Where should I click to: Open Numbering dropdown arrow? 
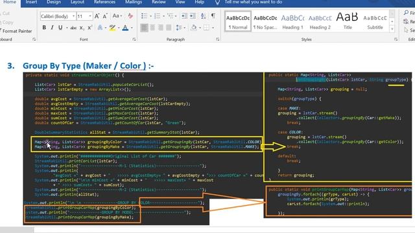pyautogui.click(x=163, y=16)
